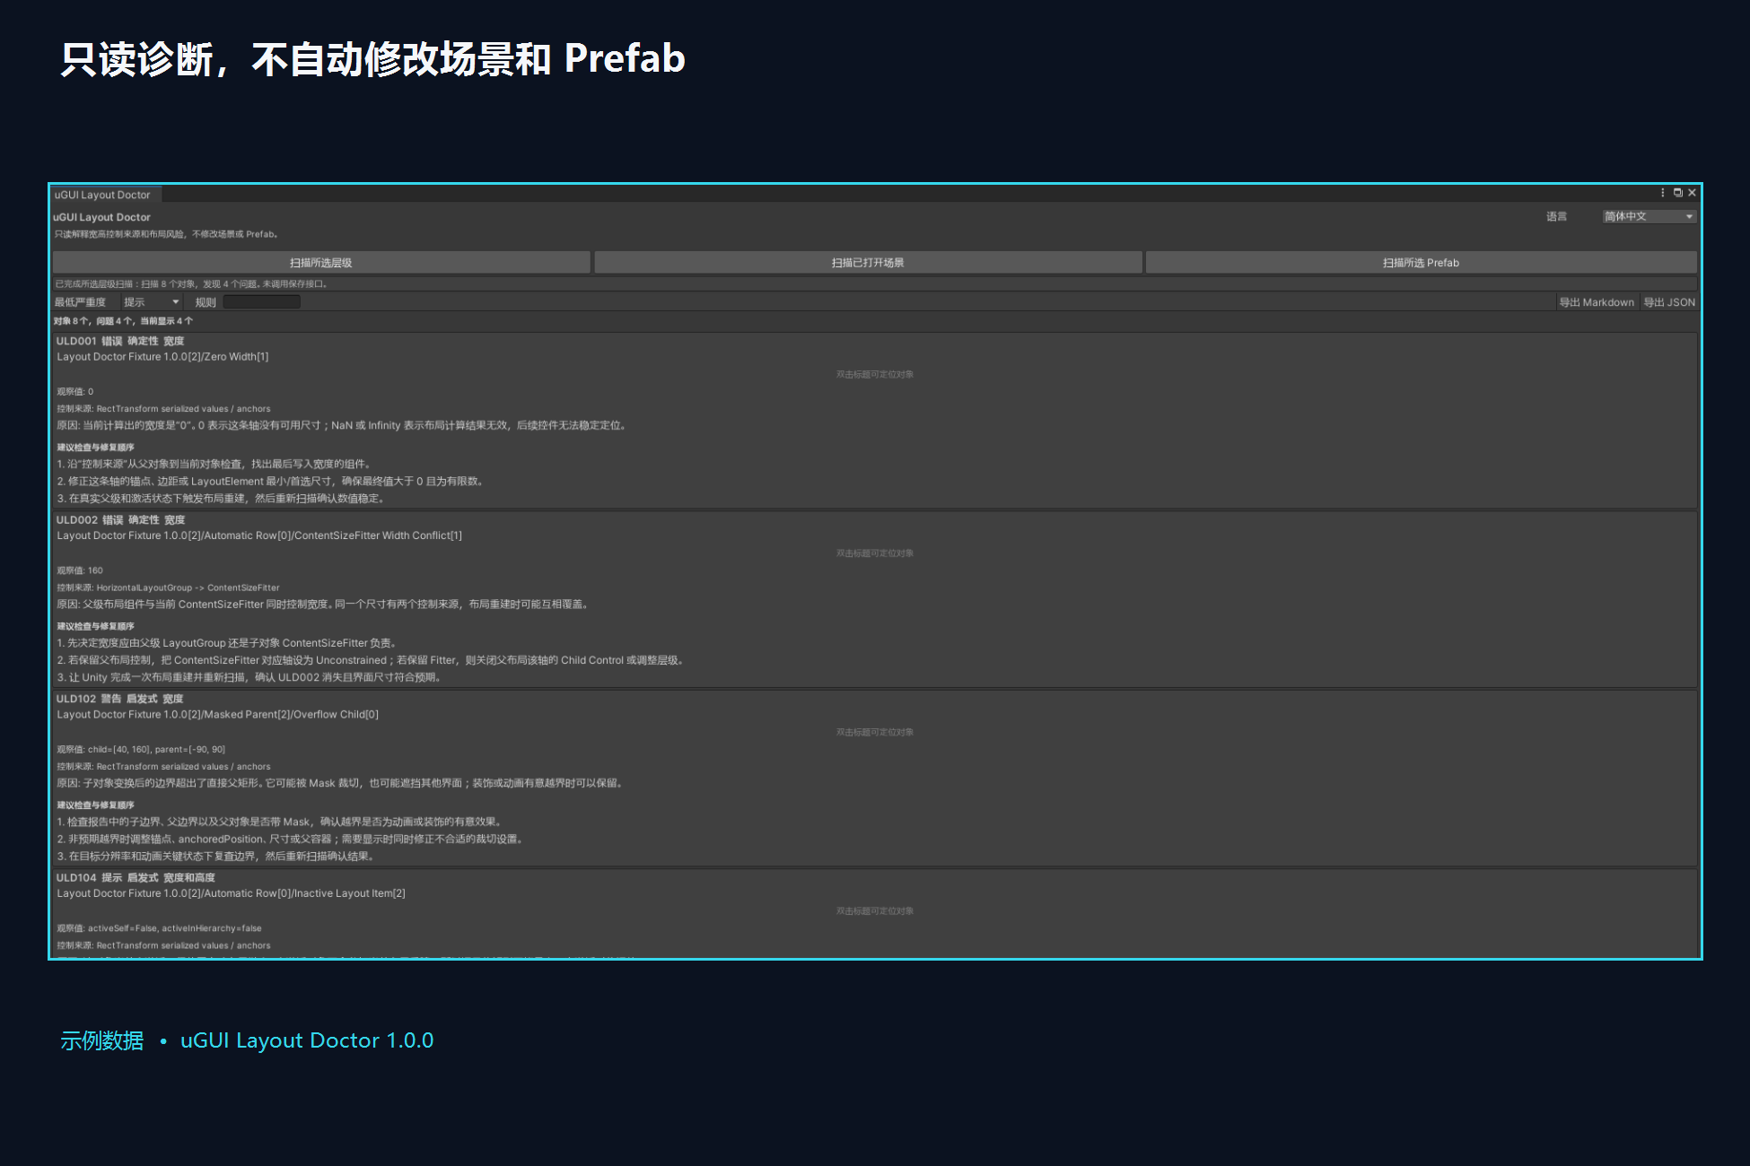Click the 语言 label

[x=1556, y=216]
